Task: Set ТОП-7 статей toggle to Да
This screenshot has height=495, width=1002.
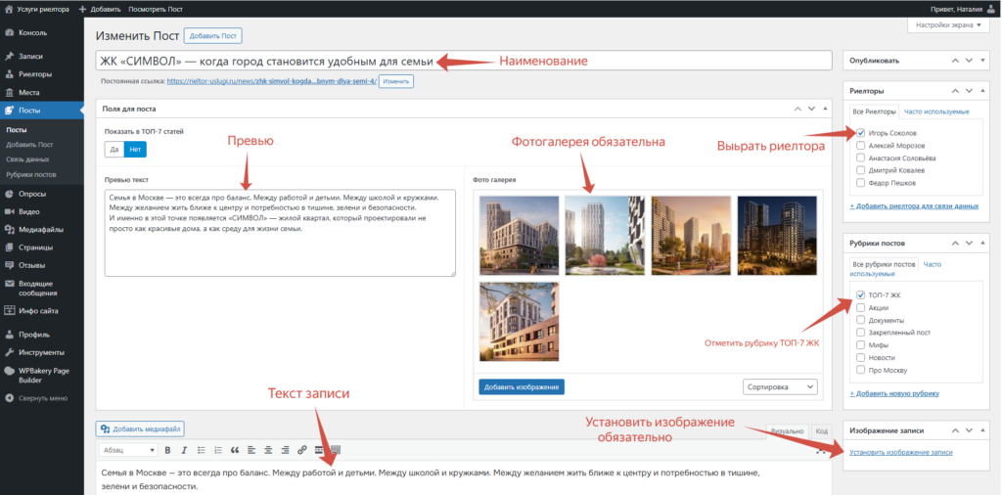Action: click(x=114, y=149)
